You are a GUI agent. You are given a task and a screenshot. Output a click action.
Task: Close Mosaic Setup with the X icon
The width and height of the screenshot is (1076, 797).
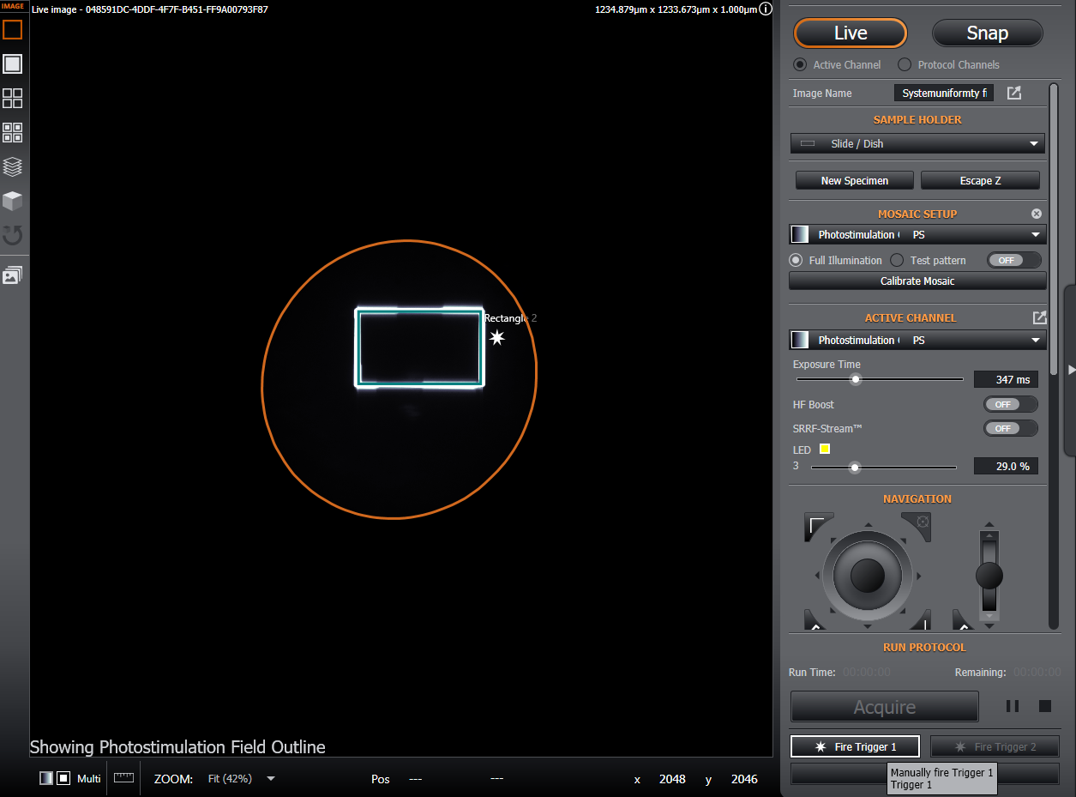[1036, 214]
